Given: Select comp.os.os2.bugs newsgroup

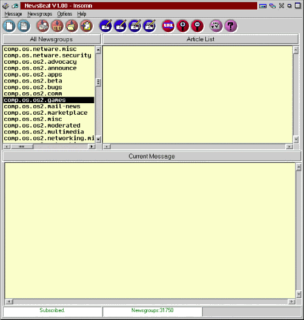Looking at the screenshot, I should point(48,87).
